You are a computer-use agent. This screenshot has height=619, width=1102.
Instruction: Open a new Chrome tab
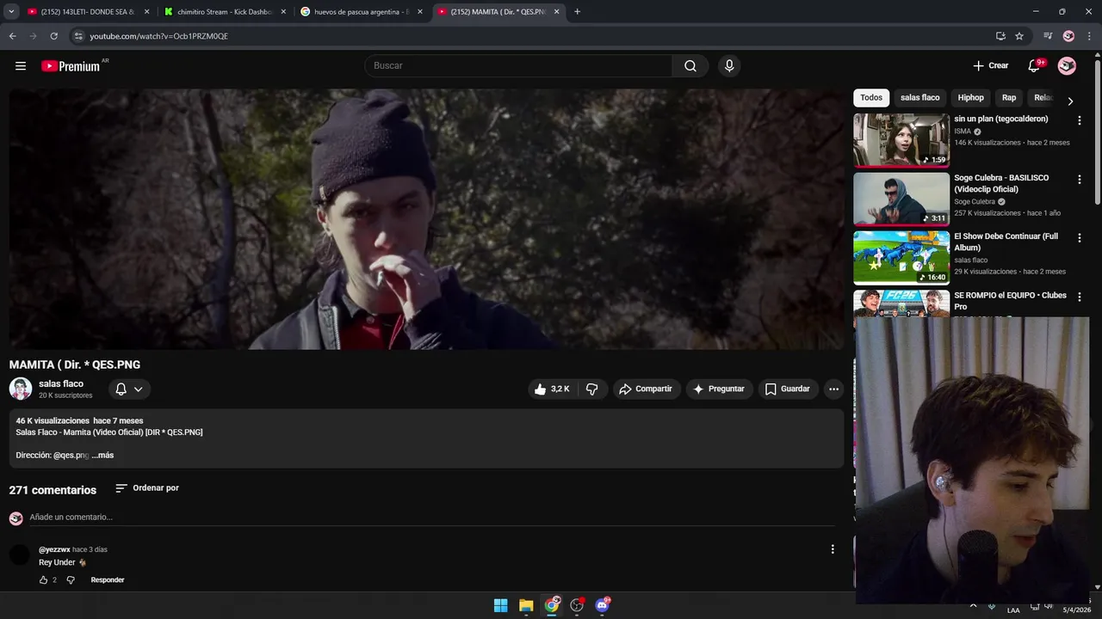click(x=577, y=12)
